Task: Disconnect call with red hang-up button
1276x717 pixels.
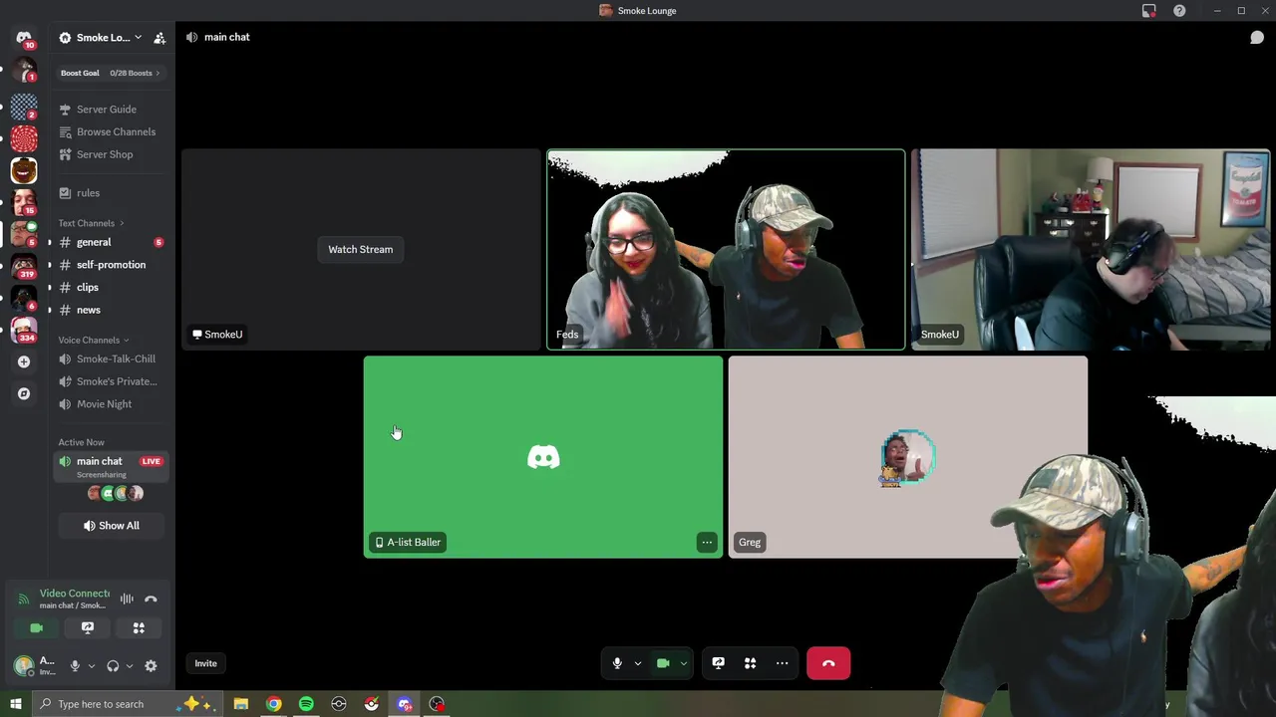Action: click(x=828, y=663)
